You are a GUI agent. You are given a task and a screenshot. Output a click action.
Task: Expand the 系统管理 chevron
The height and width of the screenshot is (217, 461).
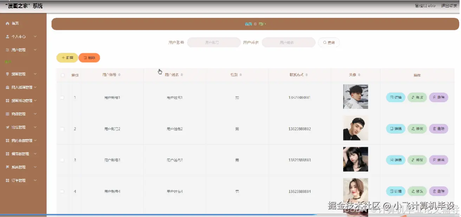tap(35, 167)
